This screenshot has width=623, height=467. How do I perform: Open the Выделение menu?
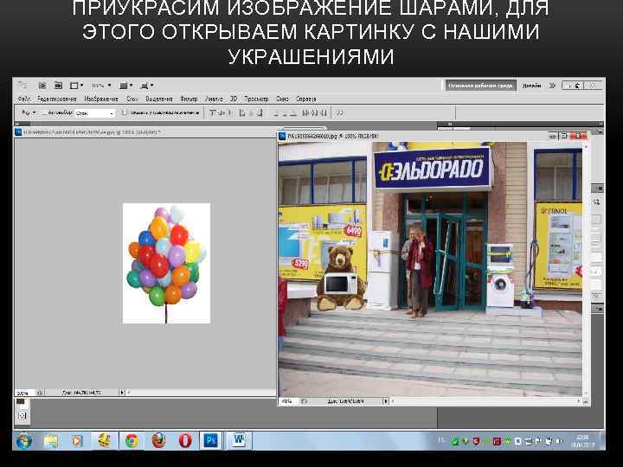click(x=159, y=99)
